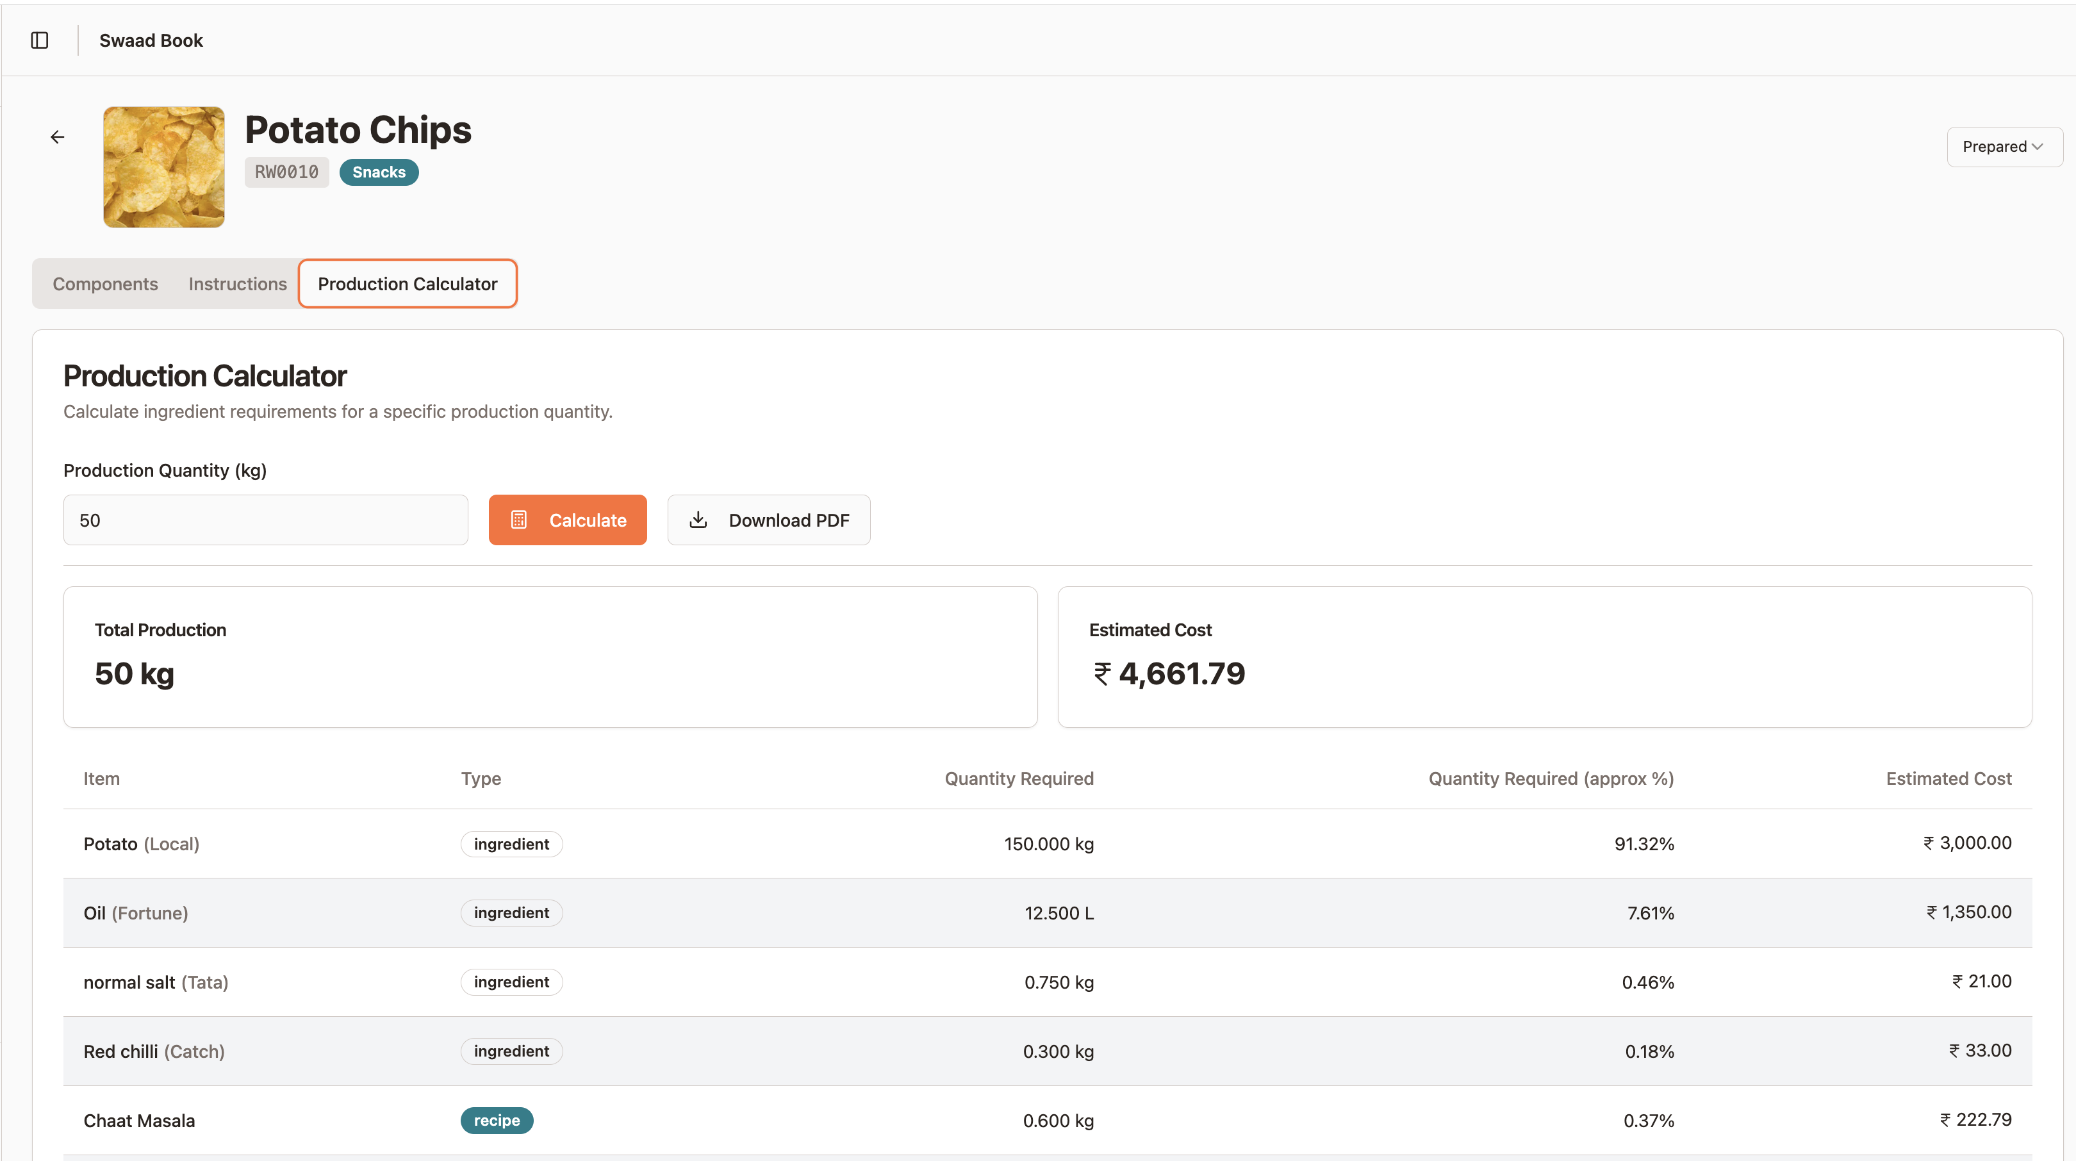This screenshot has height=1161, width=2076.
Task: Click ingredient badge in Oil row
Action: tap(512, 913)
